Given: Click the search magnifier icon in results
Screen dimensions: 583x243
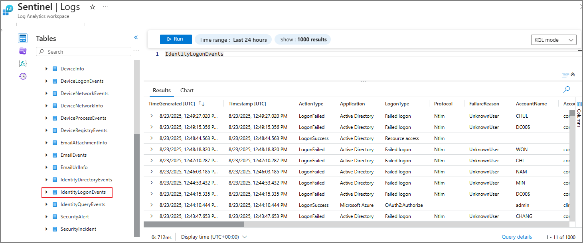Looking at the screenshot, I should 567,89.
